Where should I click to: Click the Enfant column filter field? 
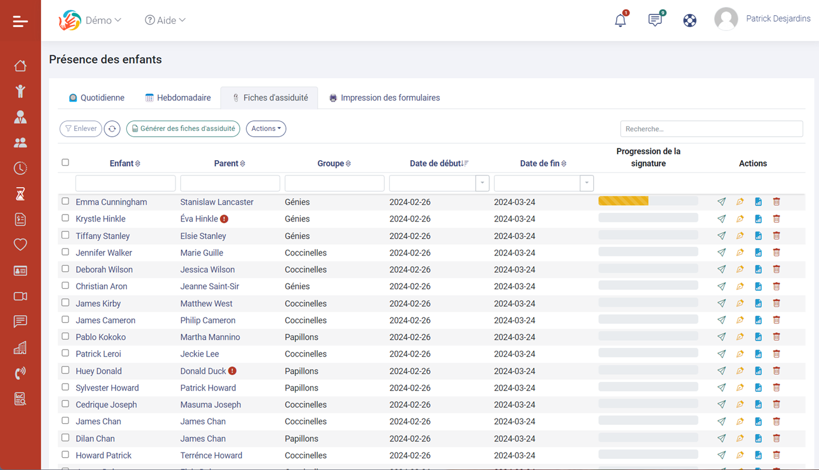(126, 183)
